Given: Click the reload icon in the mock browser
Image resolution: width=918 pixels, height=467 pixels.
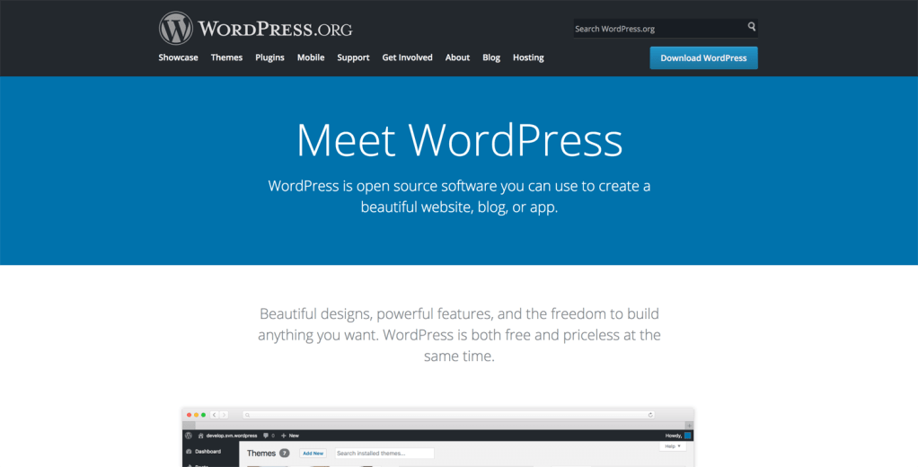Looking at the screenshot, I should [x=649, y=415].
